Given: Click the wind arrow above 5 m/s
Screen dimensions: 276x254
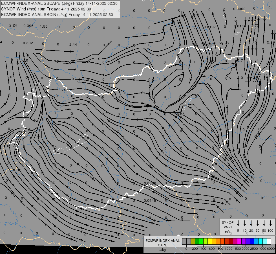Looking at the screenshot, I should tap(238, 223).
